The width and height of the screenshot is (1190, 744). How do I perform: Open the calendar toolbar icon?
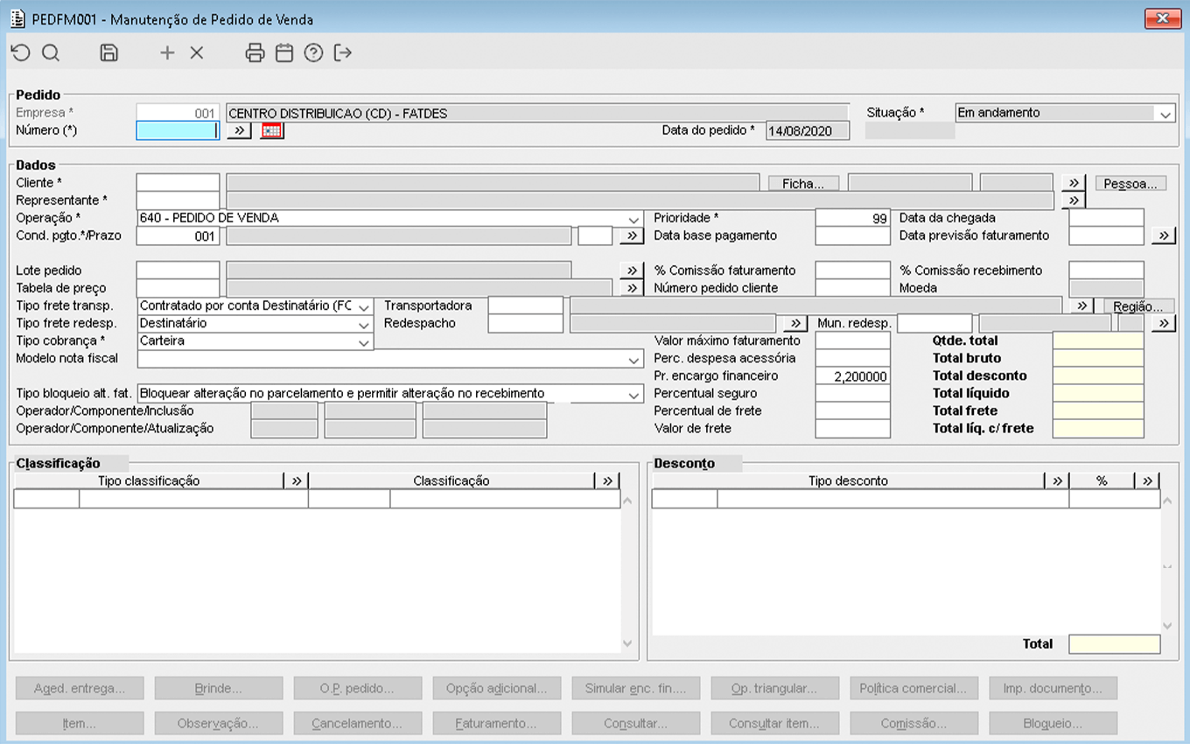(284, 53)
